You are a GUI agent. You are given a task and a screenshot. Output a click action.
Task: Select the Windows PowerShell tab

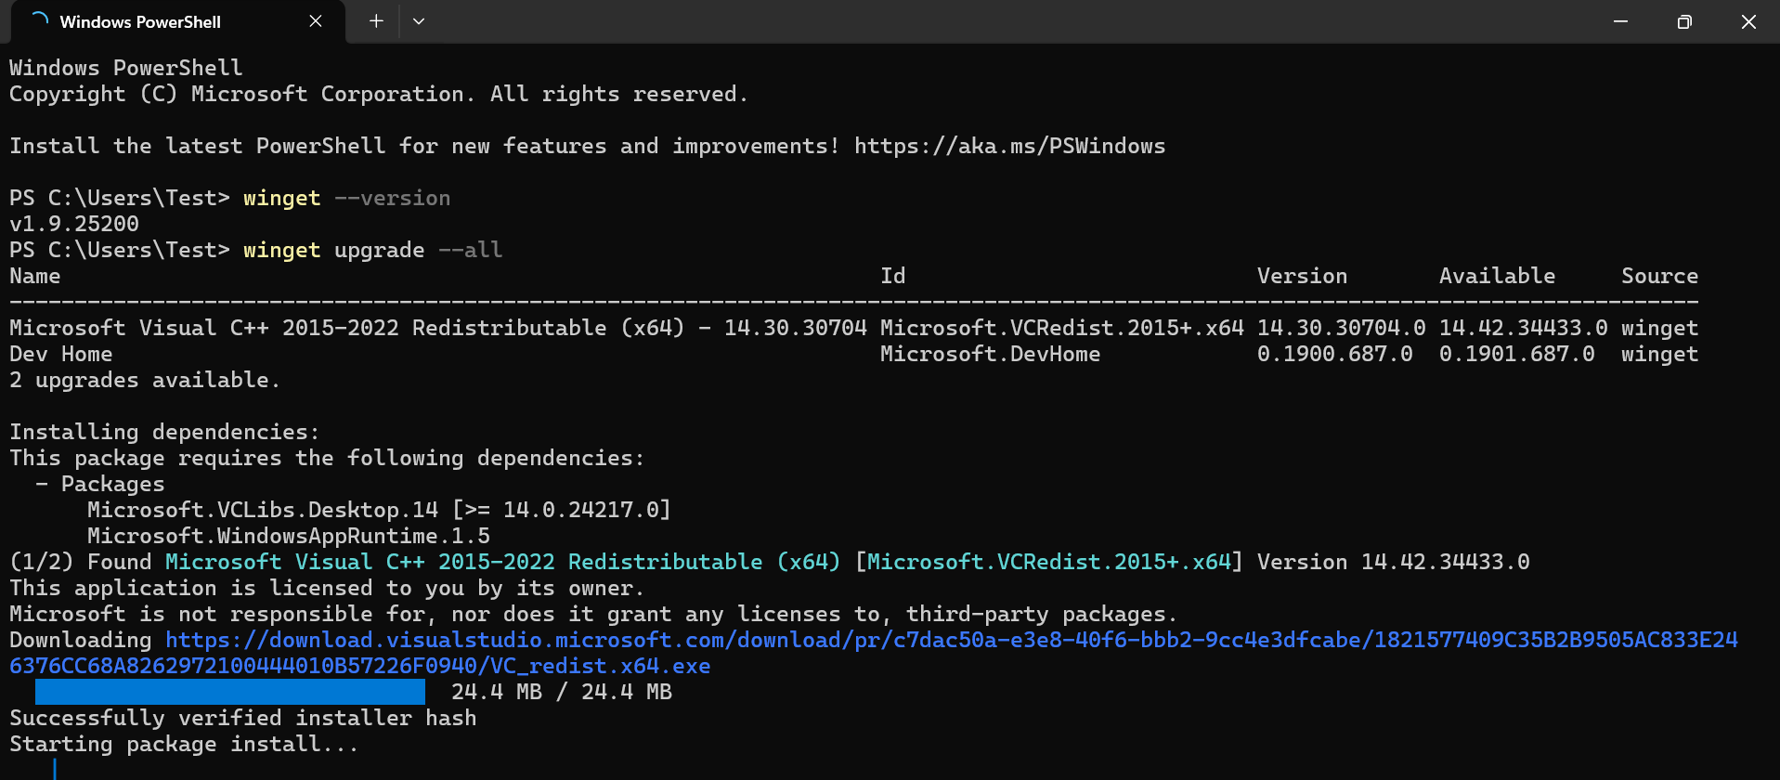click(176, 21)
